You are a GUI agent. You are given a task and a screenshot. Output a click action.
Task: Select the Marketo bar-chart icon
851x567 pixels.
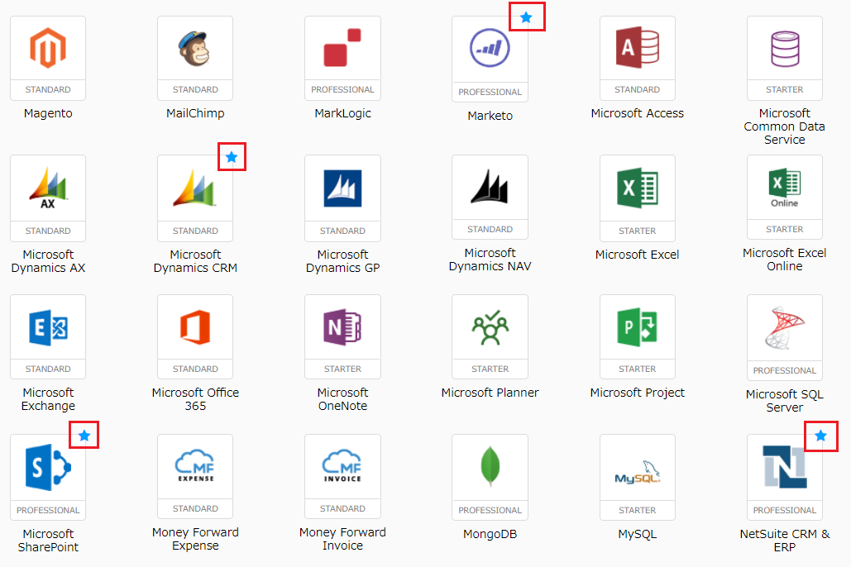(x=490, y=48)
